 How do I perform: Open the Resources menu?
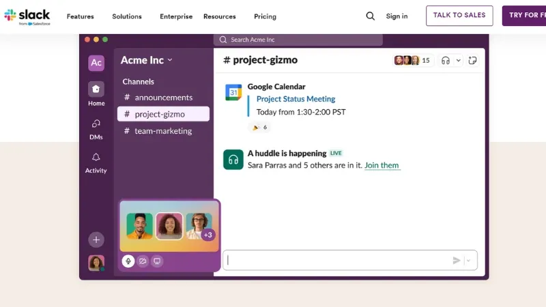pyautogui.click(x=219, y=16)
